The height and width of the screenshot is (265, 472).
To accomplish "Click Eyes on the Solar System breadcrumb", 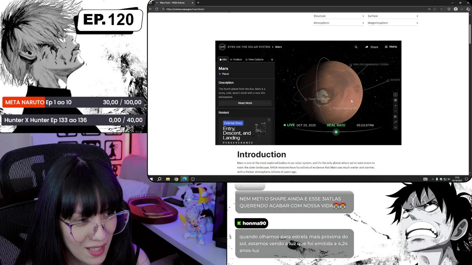I will [x=249, y=47].
